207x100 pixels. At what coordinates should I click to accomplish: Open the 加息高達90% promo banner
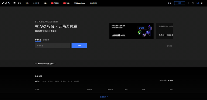tap(131, 31)
